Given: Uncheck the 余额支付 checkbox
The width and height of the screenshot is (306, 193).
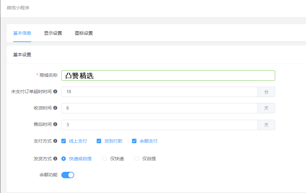Looking at the screenshot, I should (x=134, y=141).
